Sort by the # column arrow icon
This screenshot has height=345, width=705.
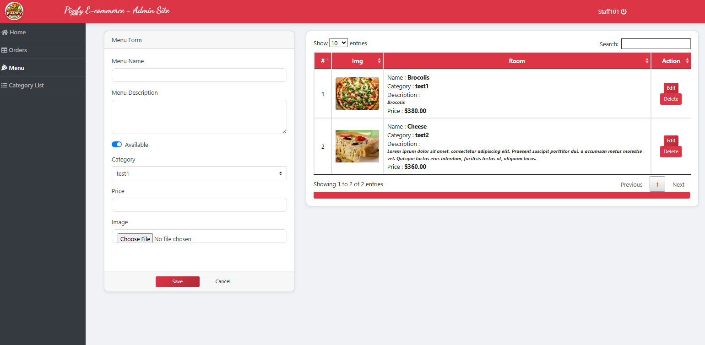pyautogui.click(x=327, y=60)
